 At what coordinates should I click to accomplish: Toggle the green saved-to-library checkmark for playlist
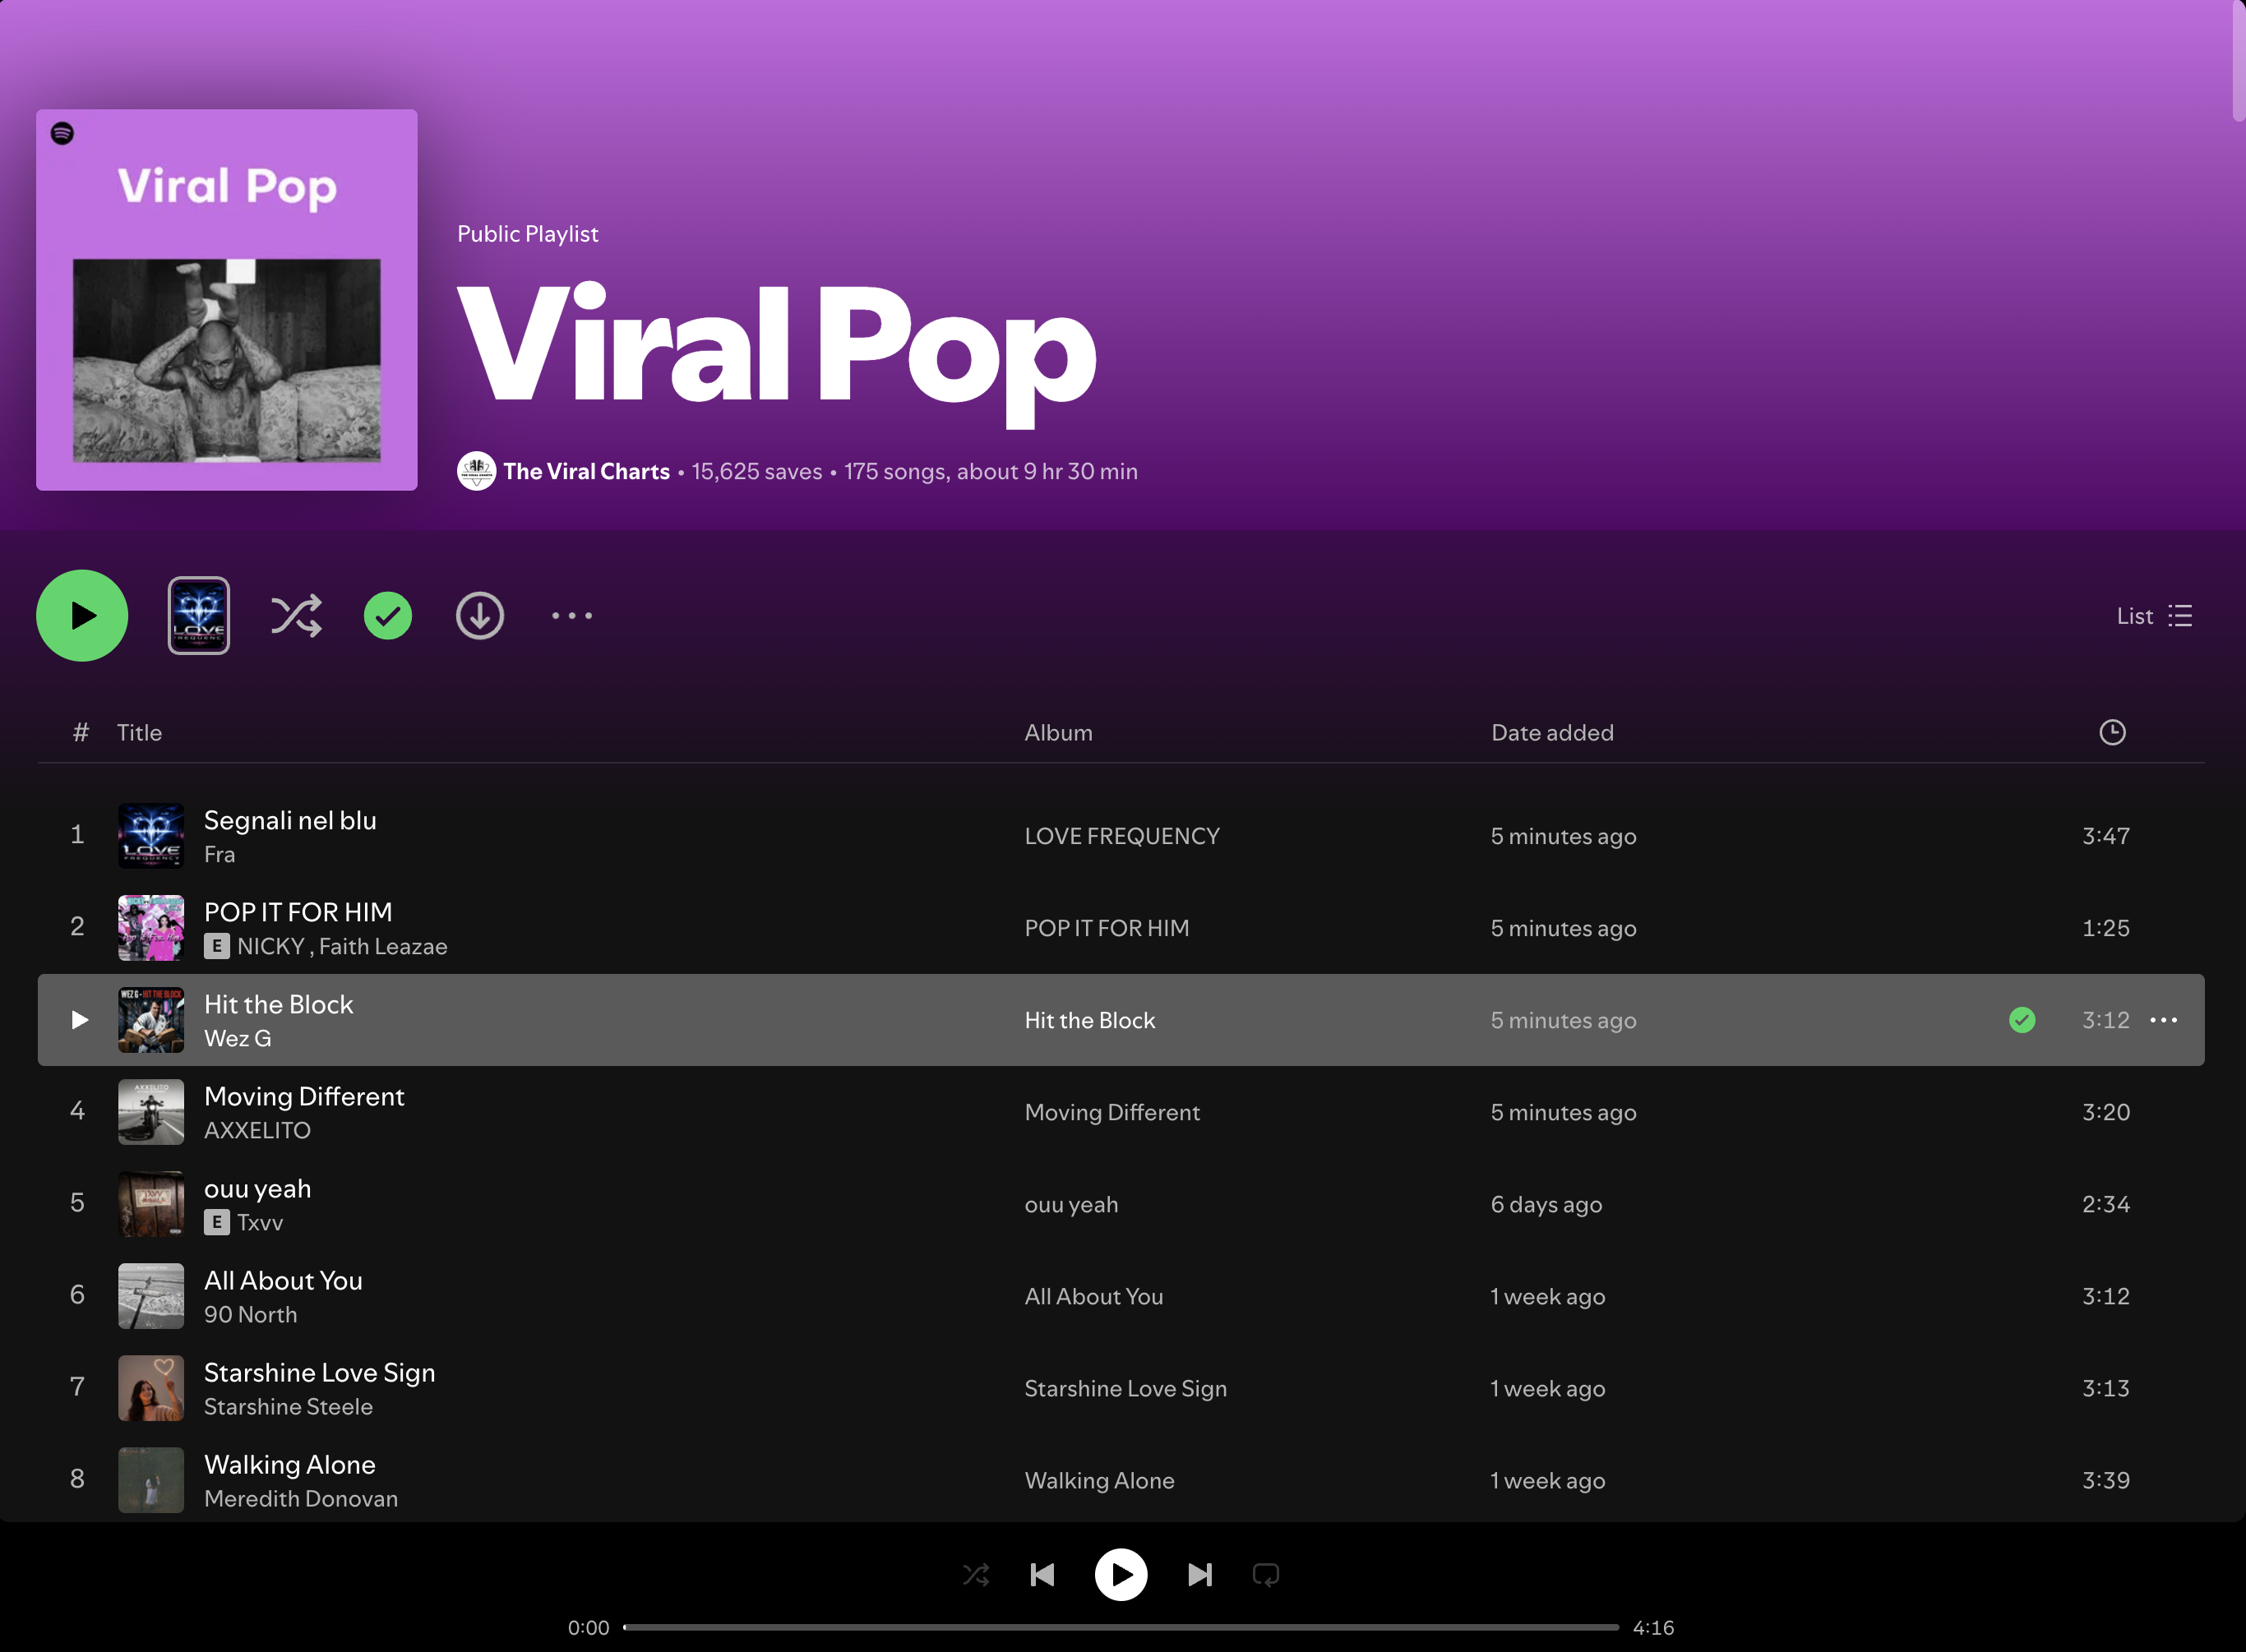coord(388,616)
